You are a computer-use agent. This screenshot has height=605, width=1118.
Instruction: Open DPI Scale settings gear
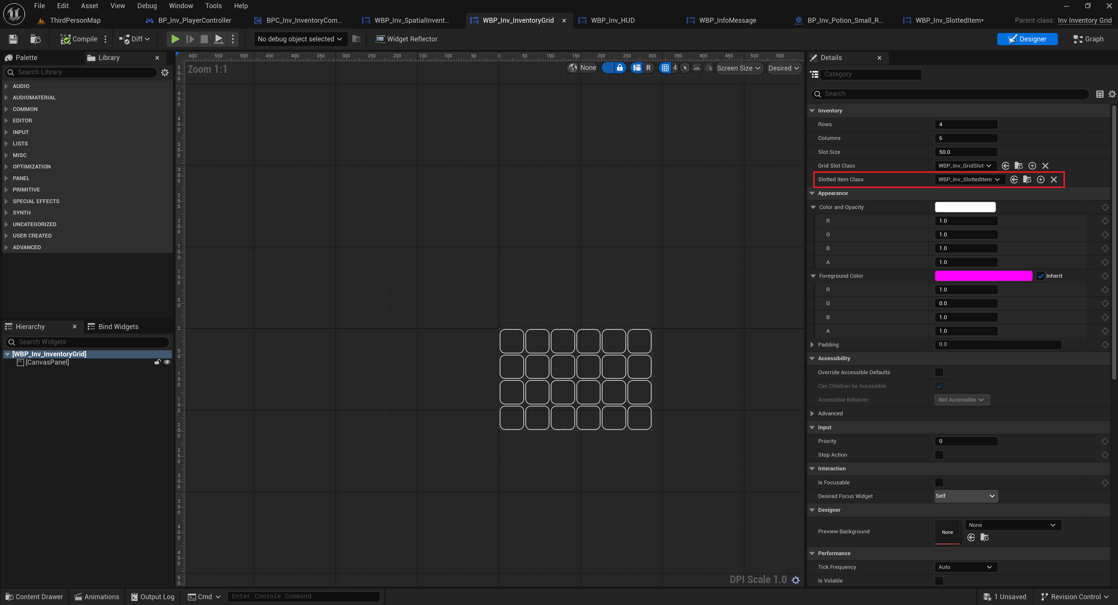pyautogui.click(x=795, y=580)
